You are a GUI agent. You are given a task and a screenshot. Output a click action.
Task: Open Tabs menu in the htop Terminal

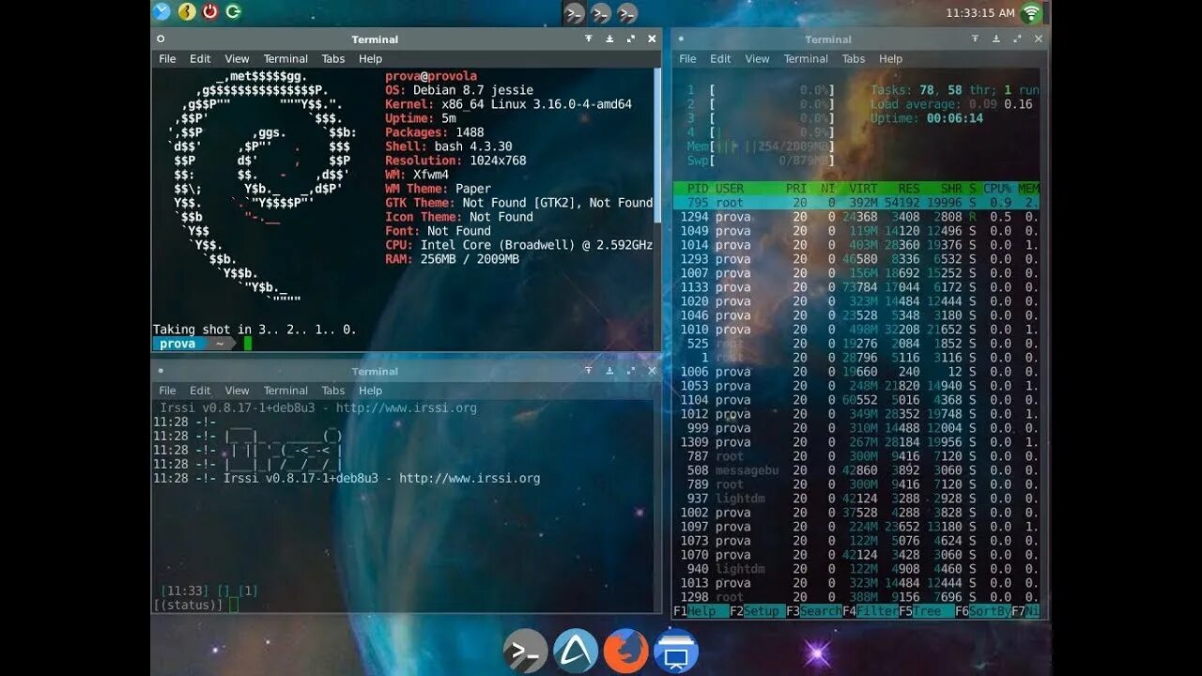click(x=854, y=58)
